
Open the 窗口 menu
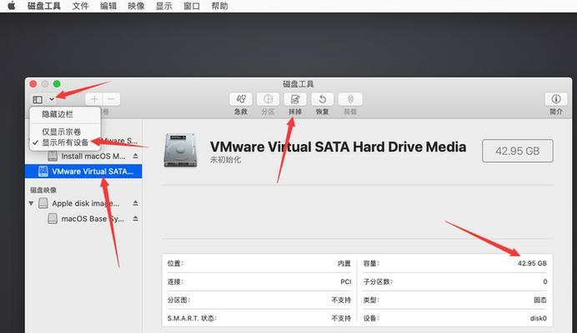coord(192,7)
